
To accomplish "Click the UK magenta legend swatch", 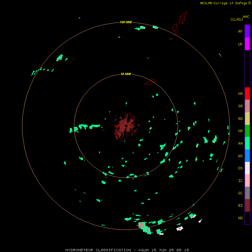I will point(247,44).
